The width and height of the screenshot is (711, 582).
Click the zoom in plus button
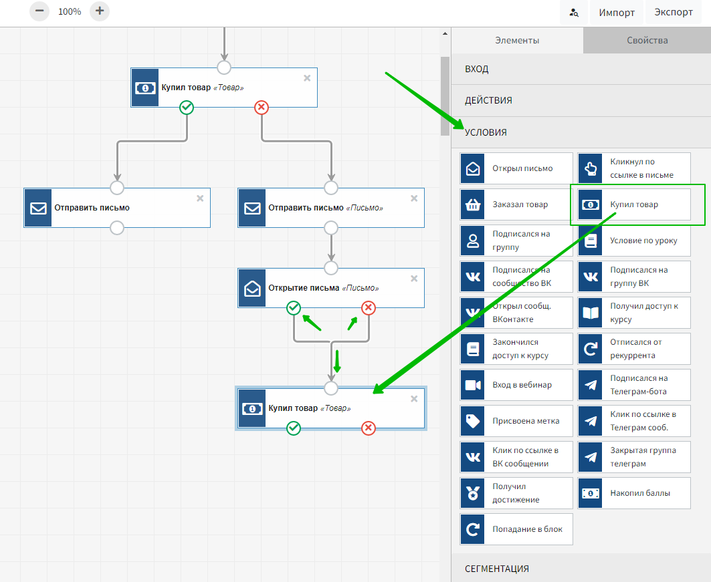click(100, 11)
